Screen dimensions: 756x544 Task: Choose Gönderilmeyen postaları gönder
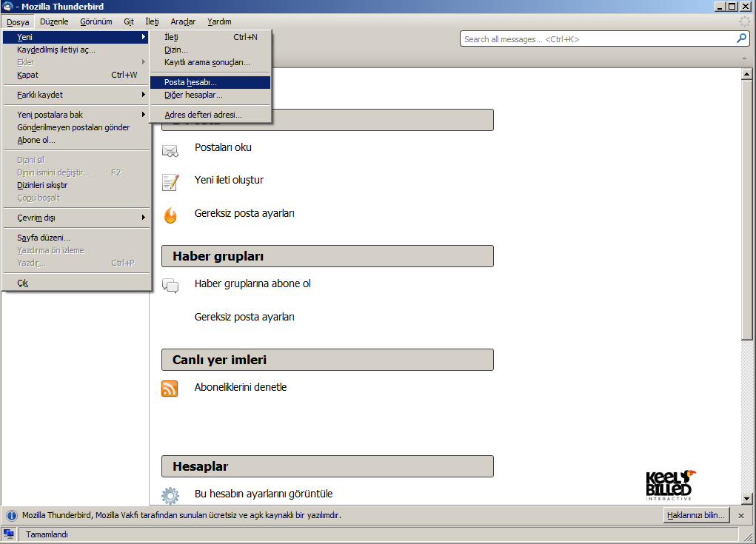76,127
